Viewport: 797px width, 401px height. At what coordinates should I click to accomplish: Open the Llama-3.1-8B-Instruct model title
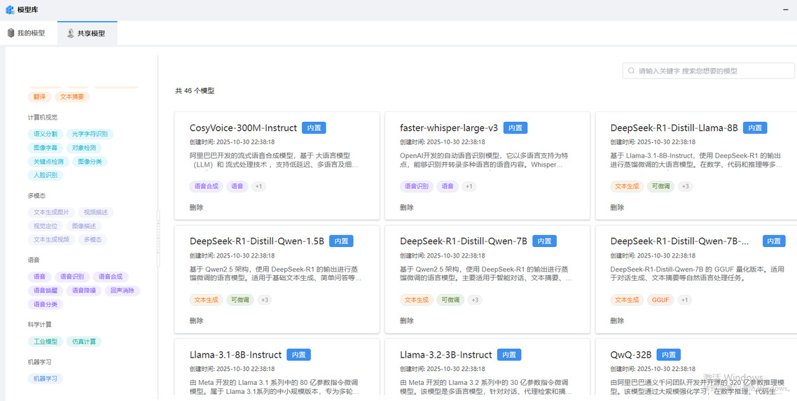235,355
